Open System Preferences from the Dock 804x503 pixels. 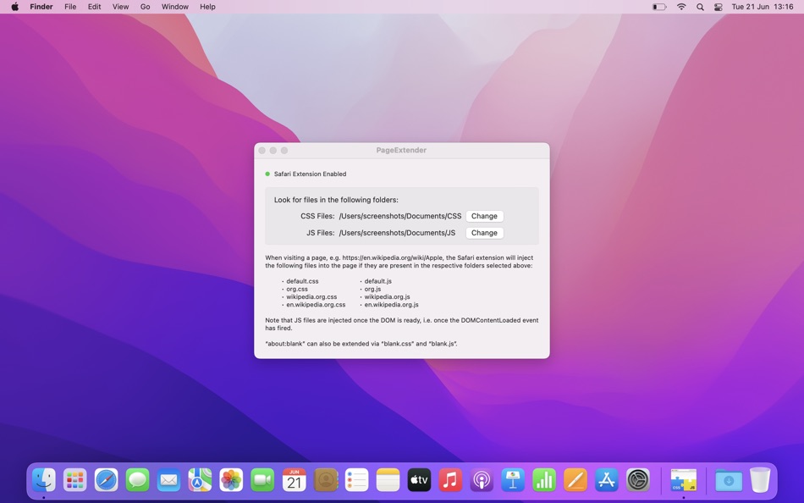coord(638,480)
